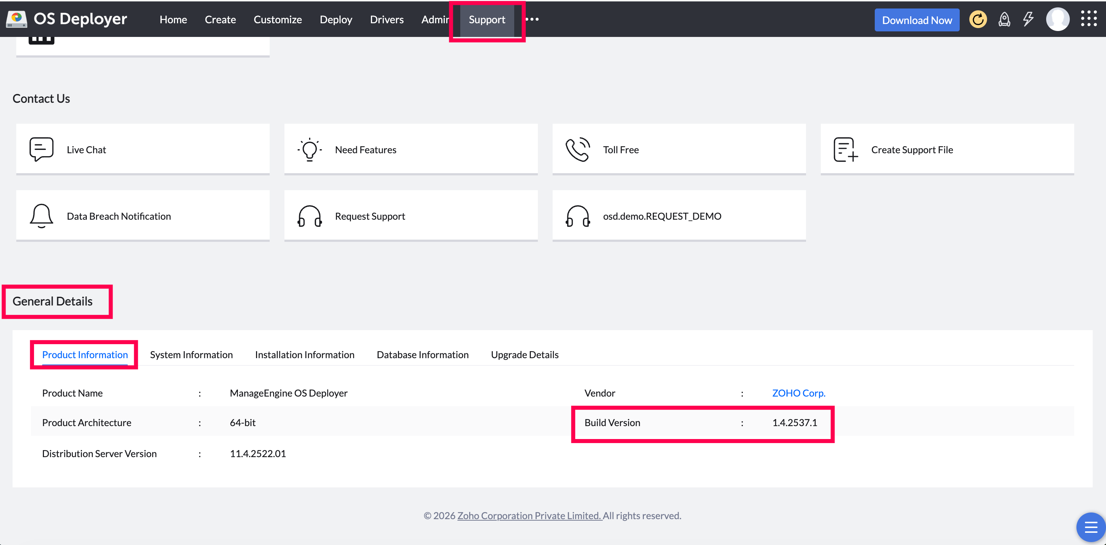Screen dimensions: 1106x545
Task: Click the Need Features light bulb icon
Action: point(310,149)
